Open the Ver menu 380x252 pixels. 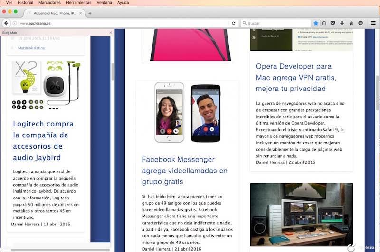9,3
